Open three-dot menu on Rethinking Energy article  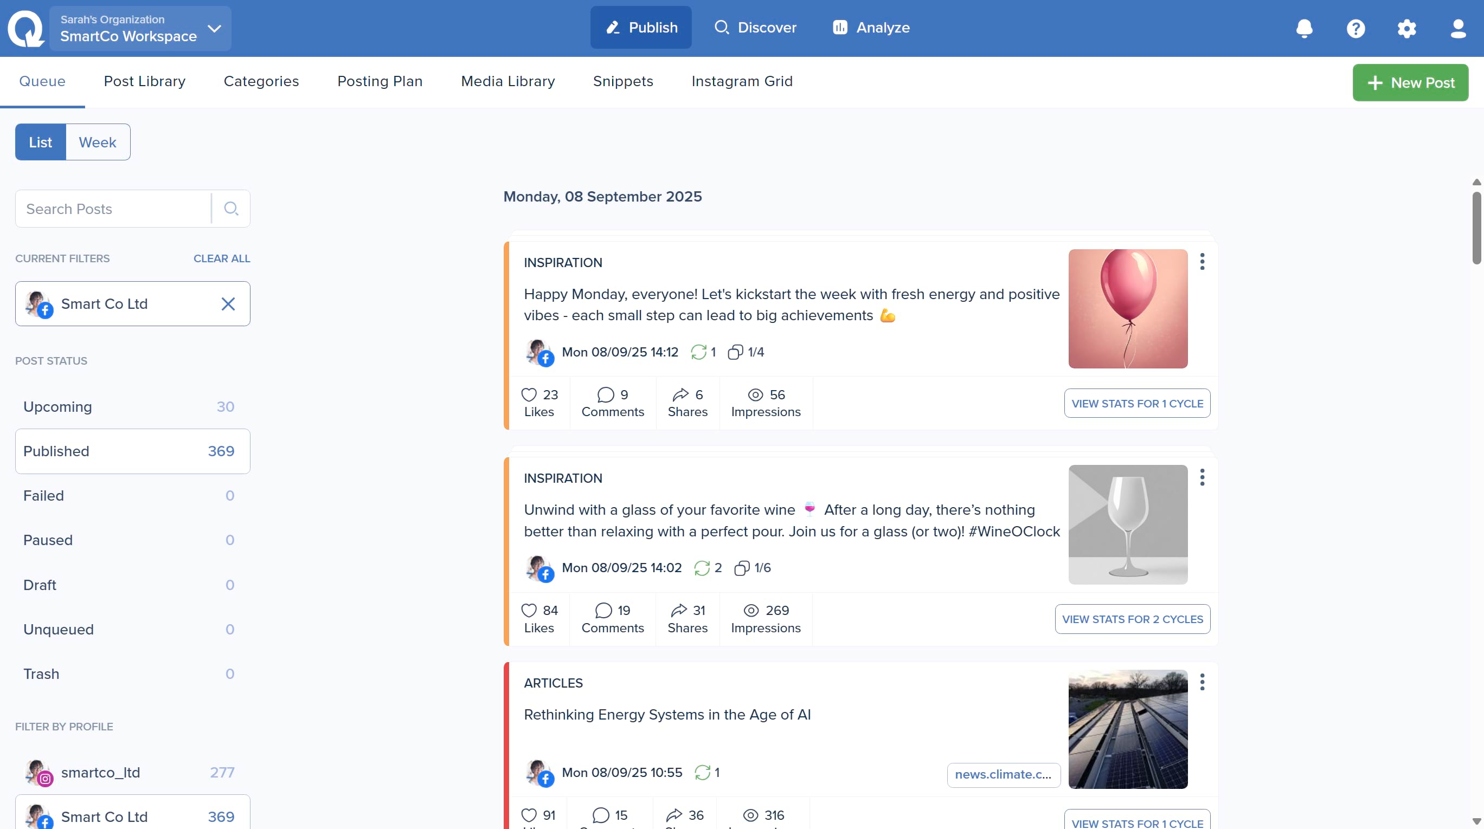pos(1202,682)
